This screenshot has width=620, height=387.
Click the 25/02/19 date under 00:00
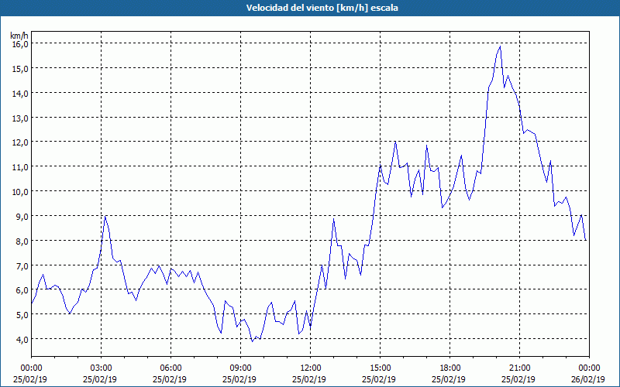pyautogui.click(x=30, y=379)
